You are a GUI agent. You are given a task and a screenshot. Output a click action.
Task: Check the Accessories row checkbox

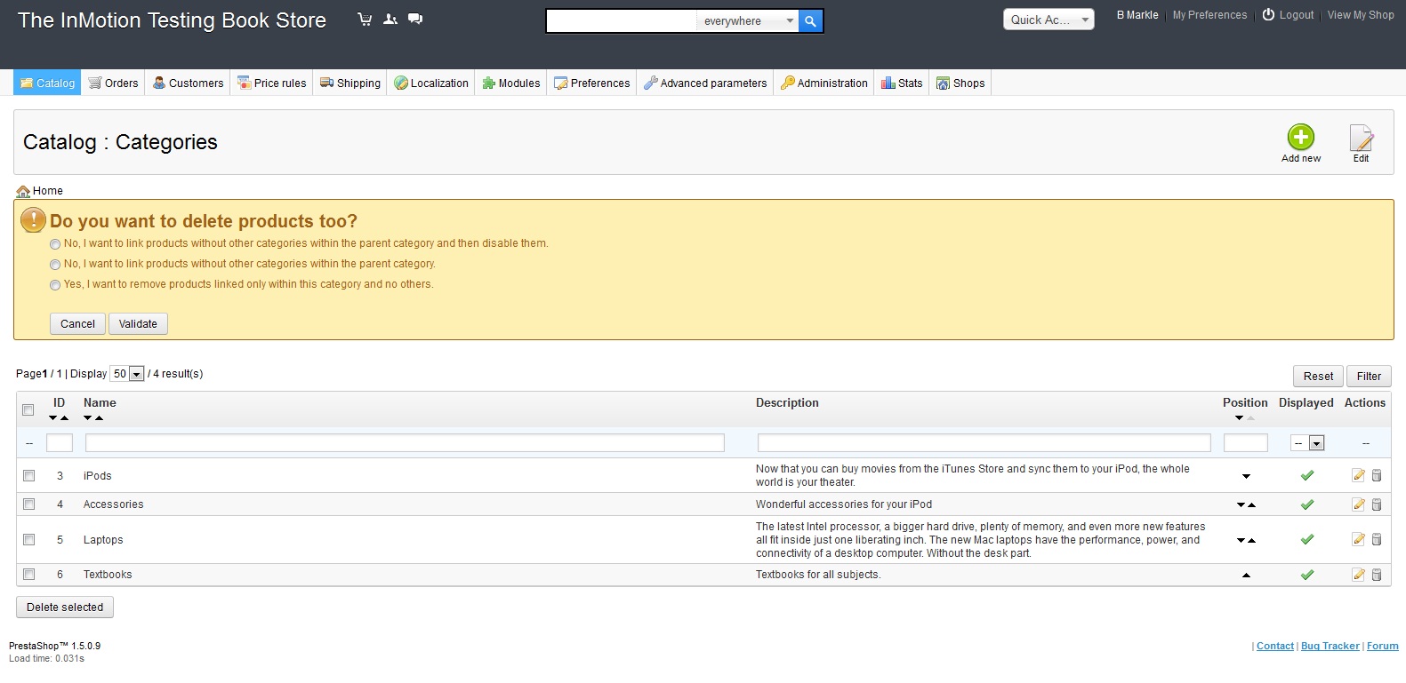click(28, 504)
